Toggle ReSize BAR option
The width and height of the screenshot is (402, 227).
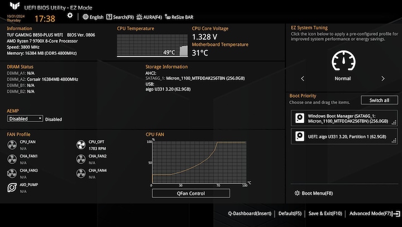tap(179, 17)
